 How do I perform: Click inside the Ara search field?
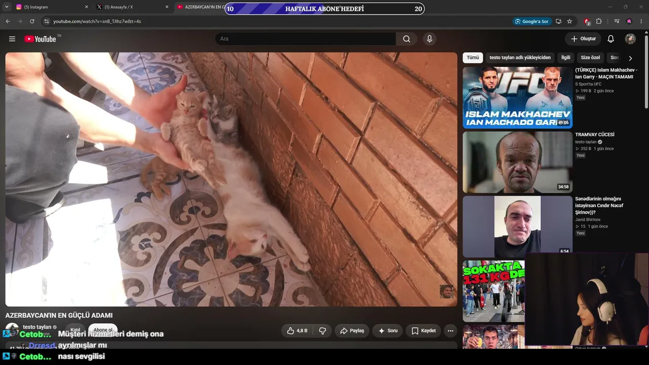[306, 39]
